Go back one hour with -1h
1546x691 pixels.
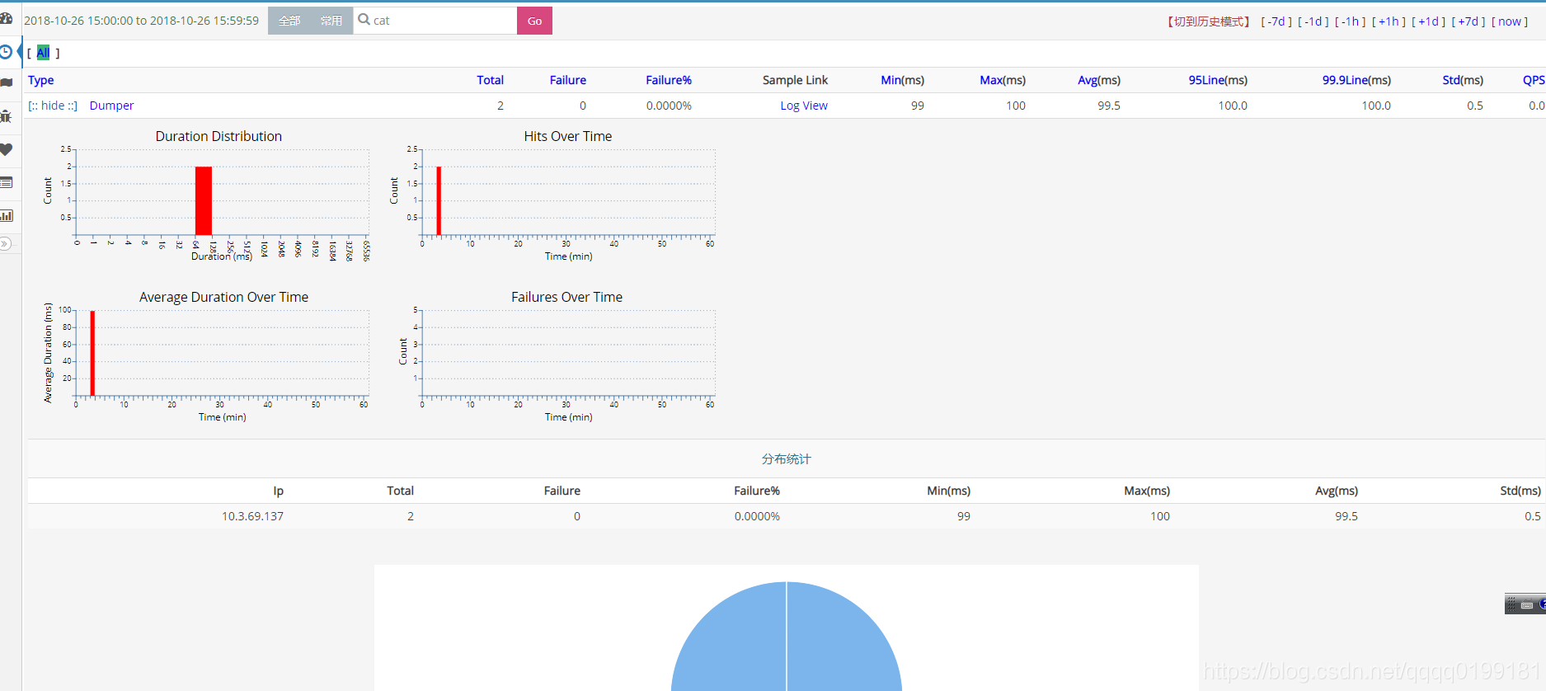[x=1351, y=21]
